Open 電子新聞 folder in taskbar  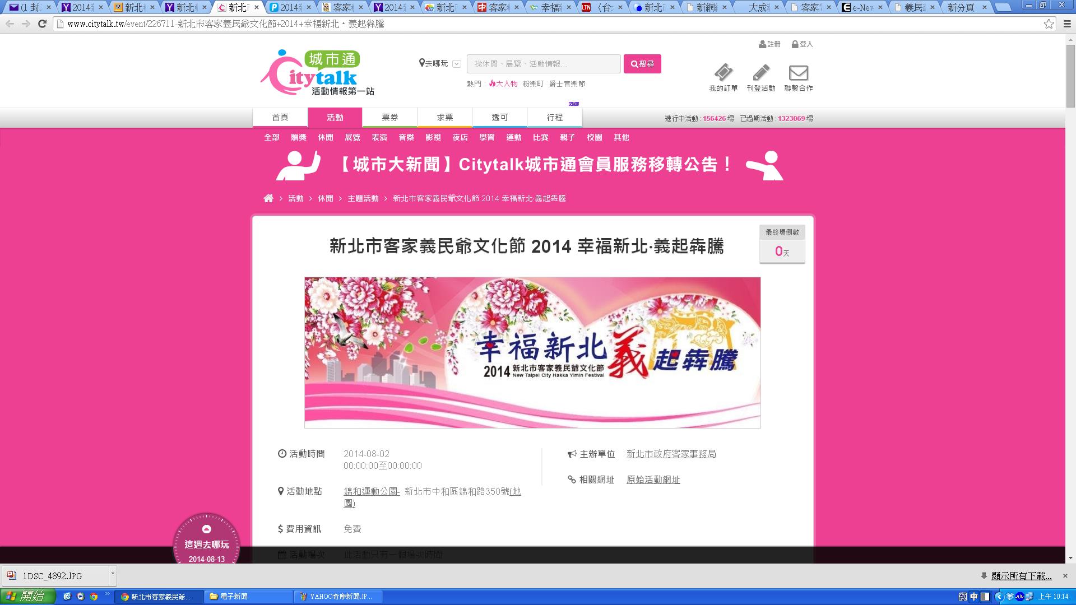(x=248, y=597)
